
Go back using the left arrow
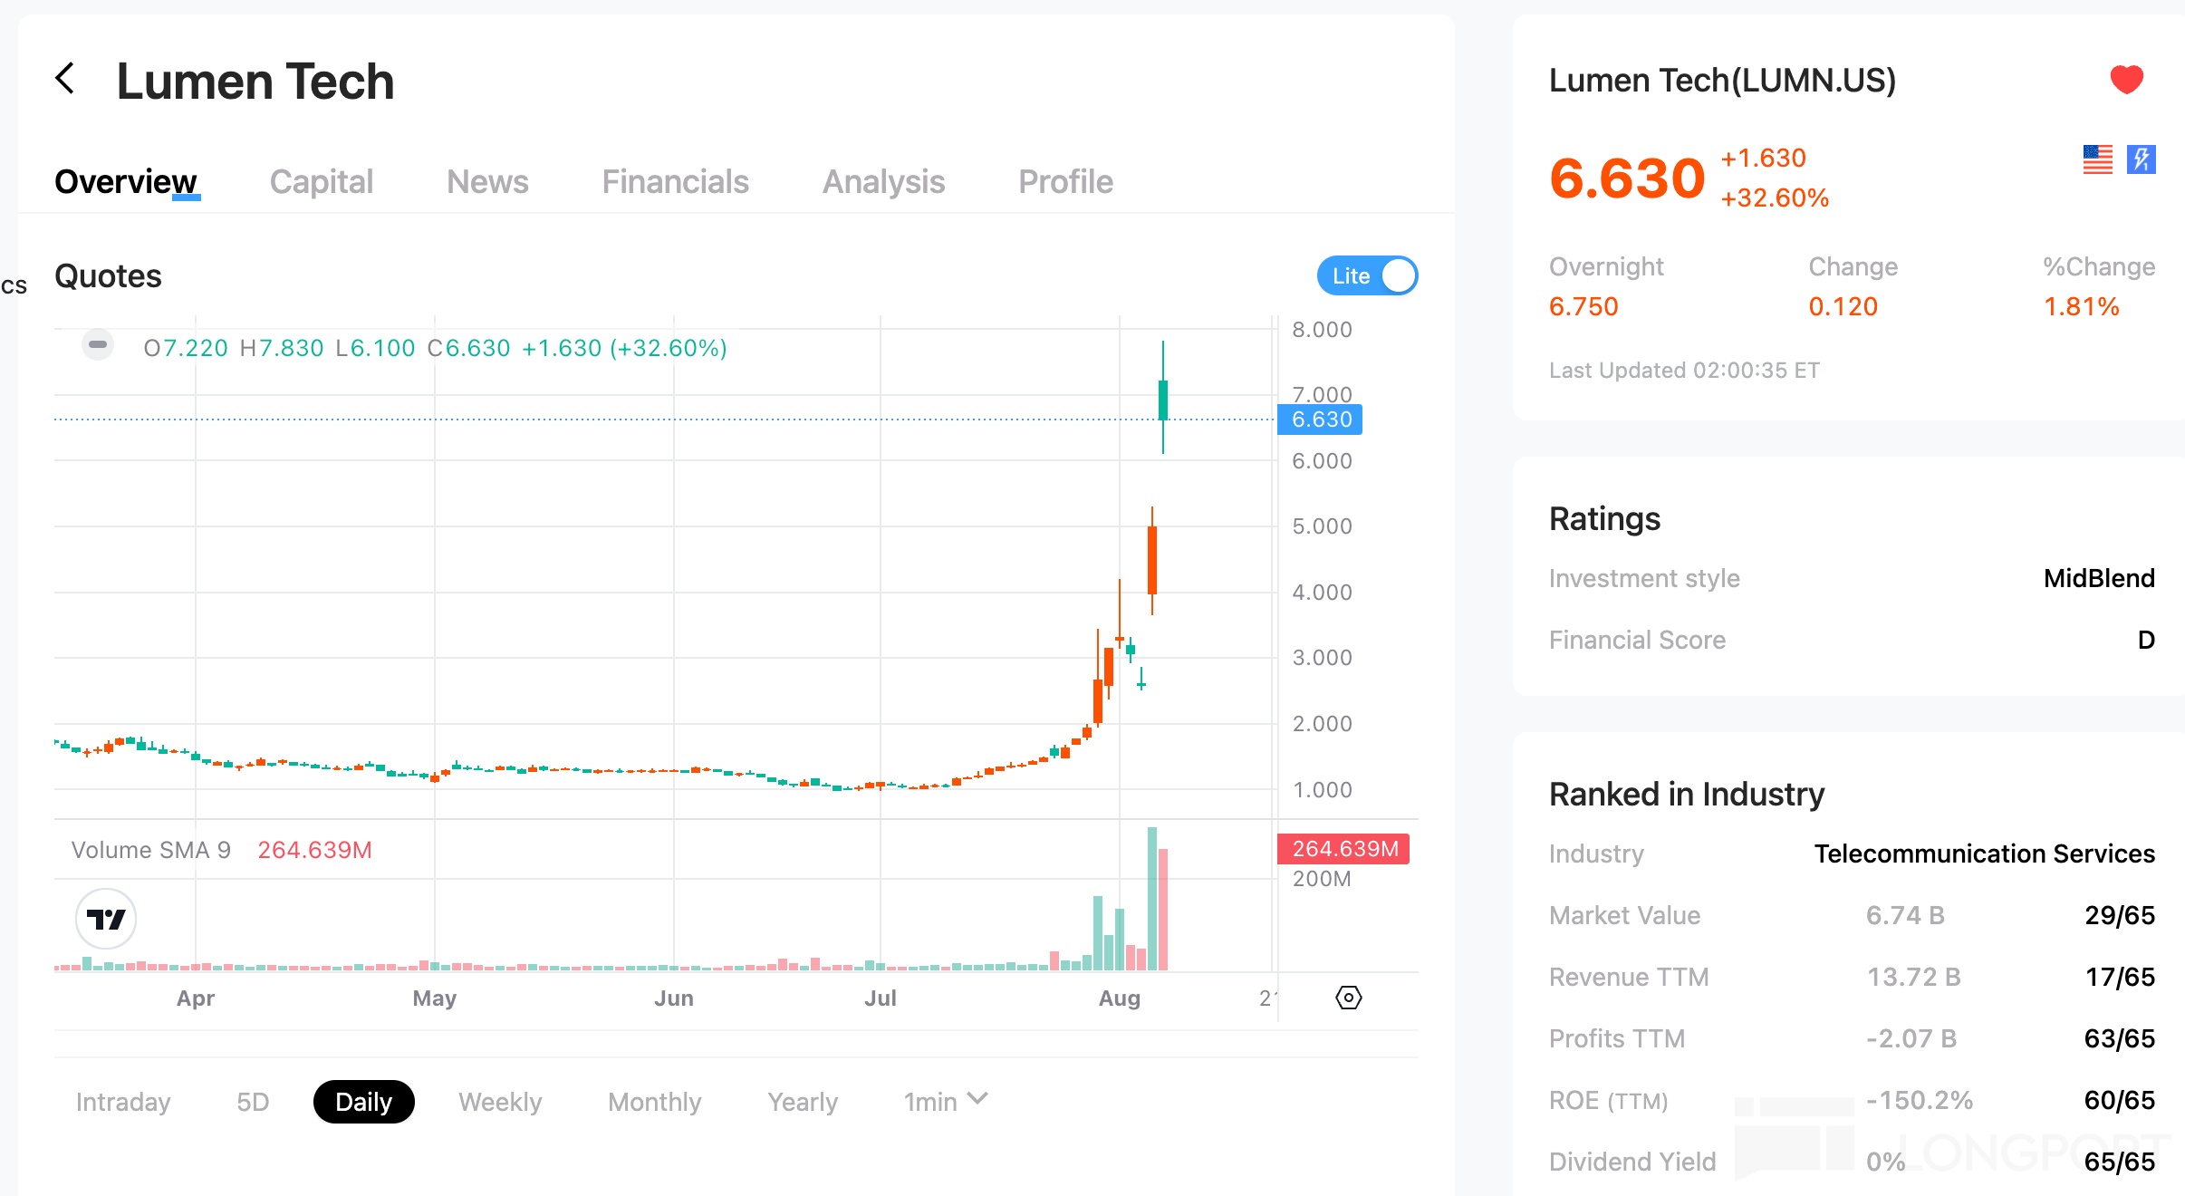65,79
